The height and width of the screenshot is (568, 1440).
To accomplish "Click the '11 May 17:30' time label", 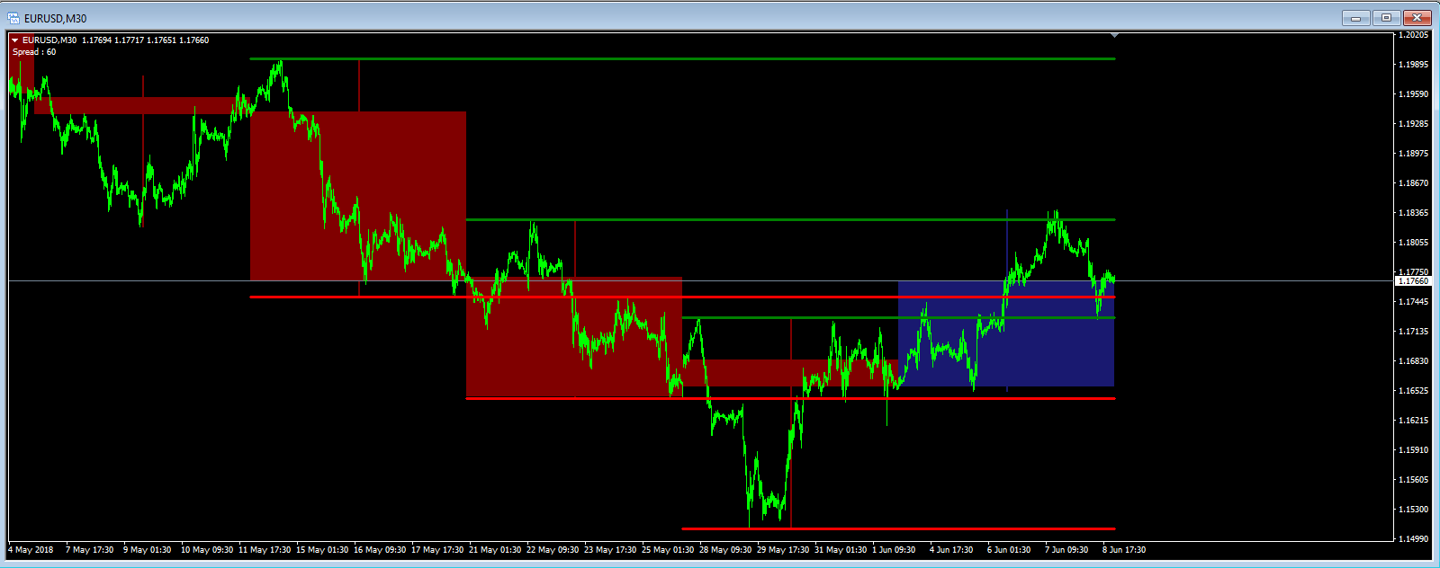I will point(265,550).
